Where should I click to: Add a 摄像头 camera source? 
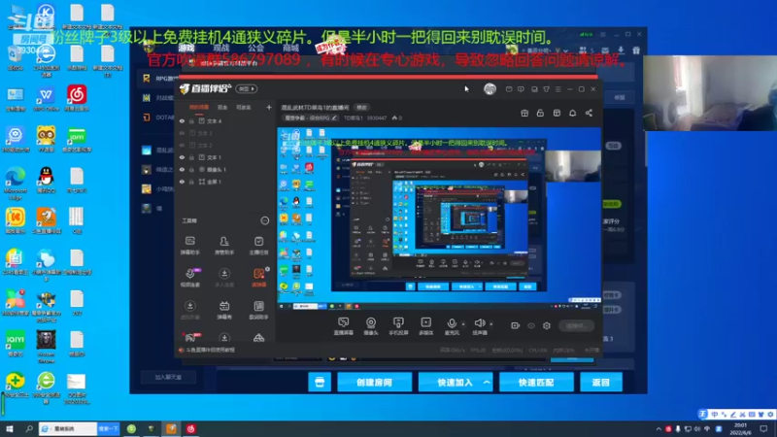[x=371, y=326]
